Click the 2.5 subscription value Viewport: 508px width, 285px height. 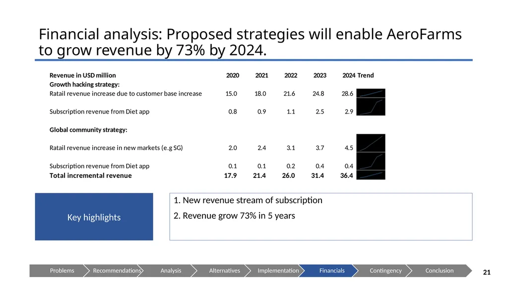320,112
